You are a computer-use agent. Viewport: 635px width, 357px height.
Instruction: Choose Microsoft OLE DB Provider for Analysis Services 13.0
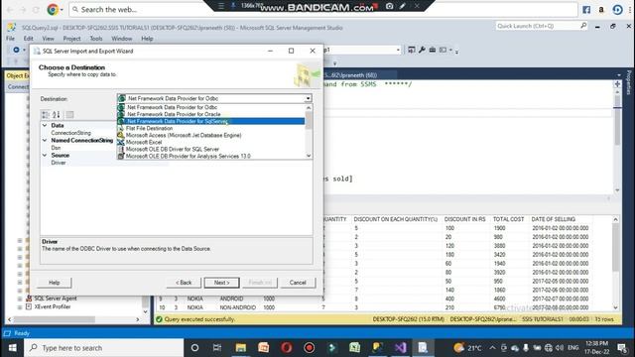click(210, 156)
